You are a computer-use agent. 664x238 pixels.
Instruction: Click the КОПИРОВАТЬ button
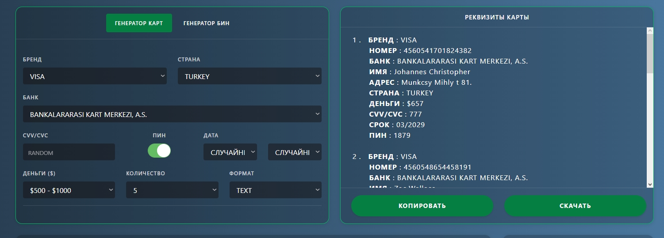point(422,206)
